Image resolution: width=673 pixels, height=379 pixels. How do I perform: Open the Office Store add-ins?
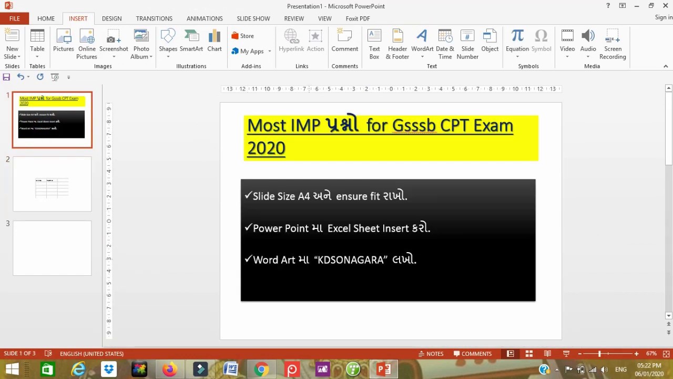[243, 36]
